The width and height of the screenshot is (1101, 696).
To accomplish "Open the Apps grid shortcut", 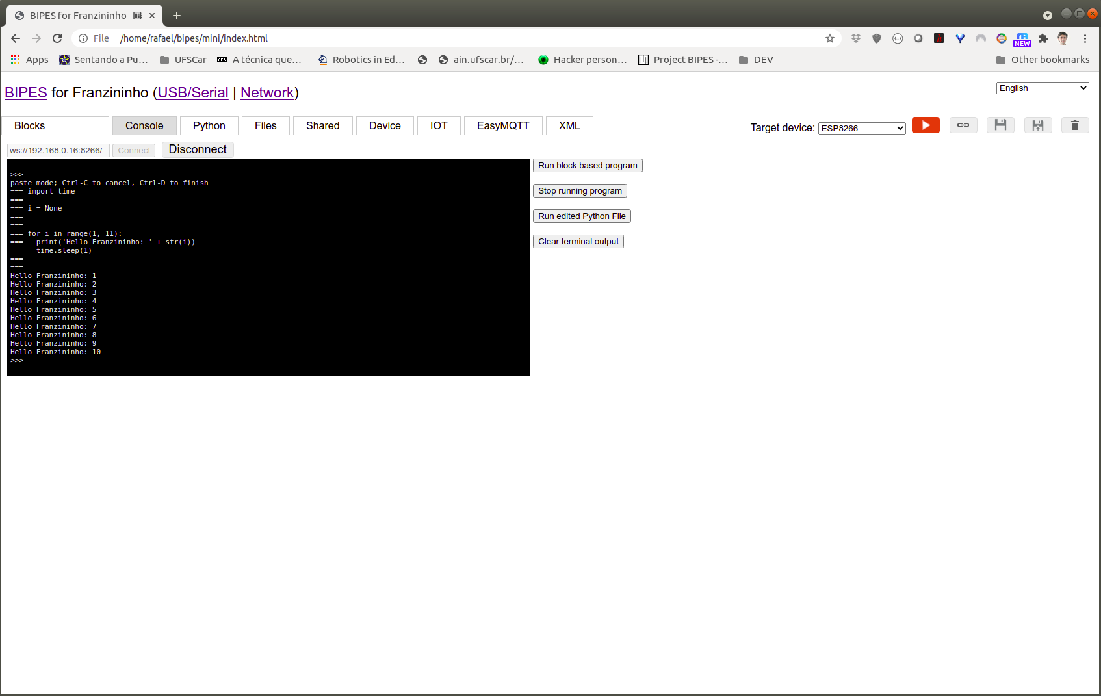I will pos(29,60).
